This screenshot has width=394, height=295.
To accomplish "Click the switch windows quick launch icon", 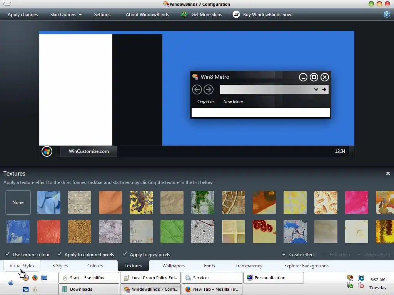I will click(x=26, y=289).
